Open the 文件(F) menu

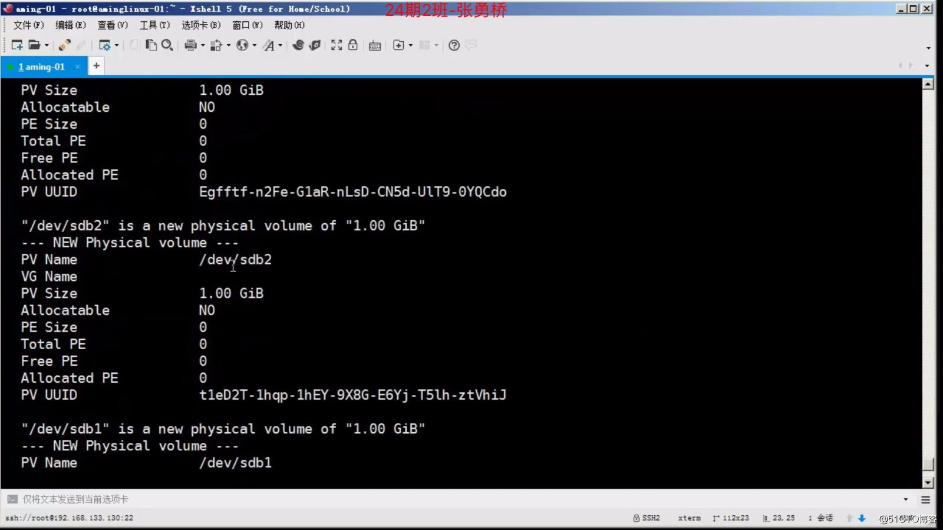tap(28, 25)
